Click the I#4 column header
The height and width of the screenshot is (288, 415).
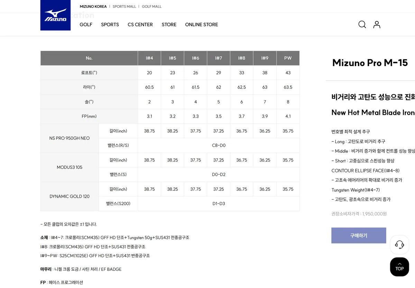[x=149, y=58]
